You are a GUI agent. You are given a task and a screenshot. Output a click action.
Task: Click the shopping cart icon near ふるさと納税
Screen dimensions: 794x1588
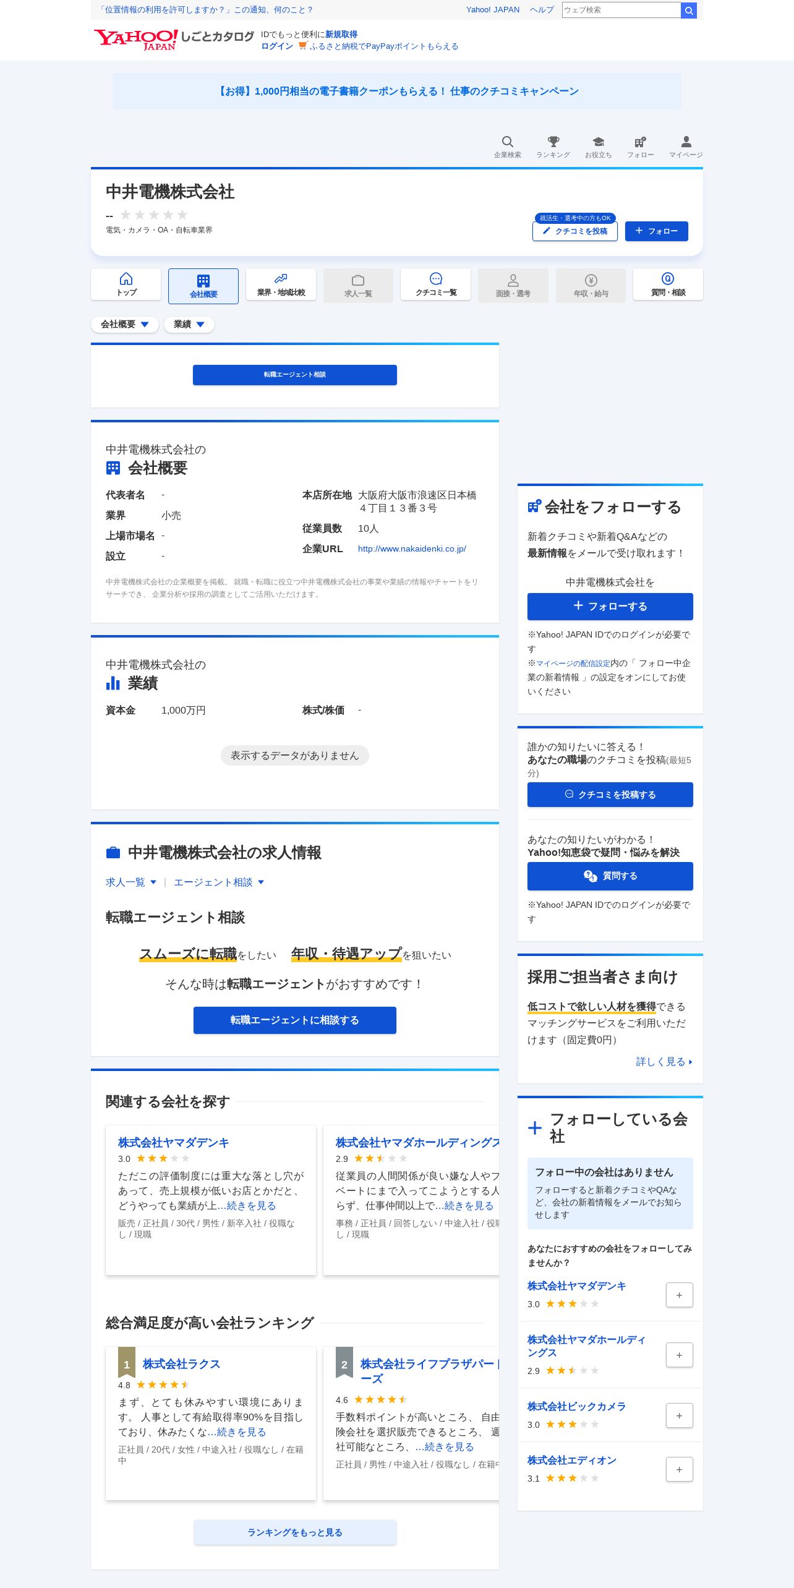pyautogui.click(x=303, y=45)
